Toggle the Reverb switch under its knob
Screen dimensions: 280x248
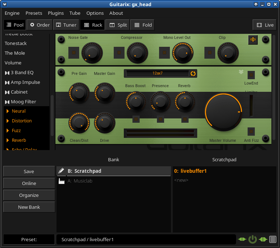click(185, 119)
